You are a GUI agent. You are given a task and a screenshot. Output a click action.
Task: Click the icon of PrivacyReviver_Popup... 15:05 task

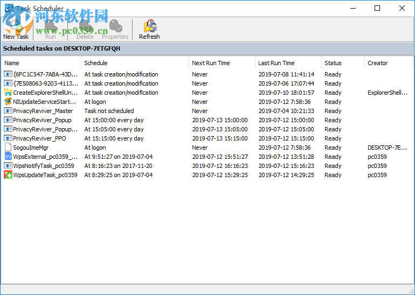point(8,129)
